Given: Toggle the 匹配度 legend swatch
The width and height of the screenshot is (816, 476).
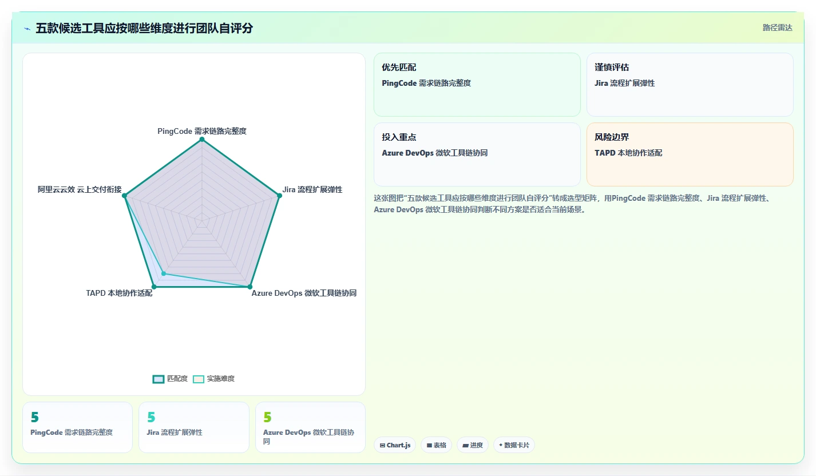Looking at the screenshot, I should pos(159,379).
